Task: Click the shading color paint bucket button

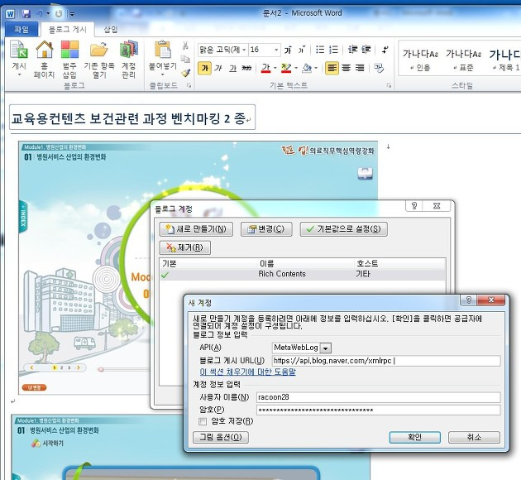Action: [307, 68]
